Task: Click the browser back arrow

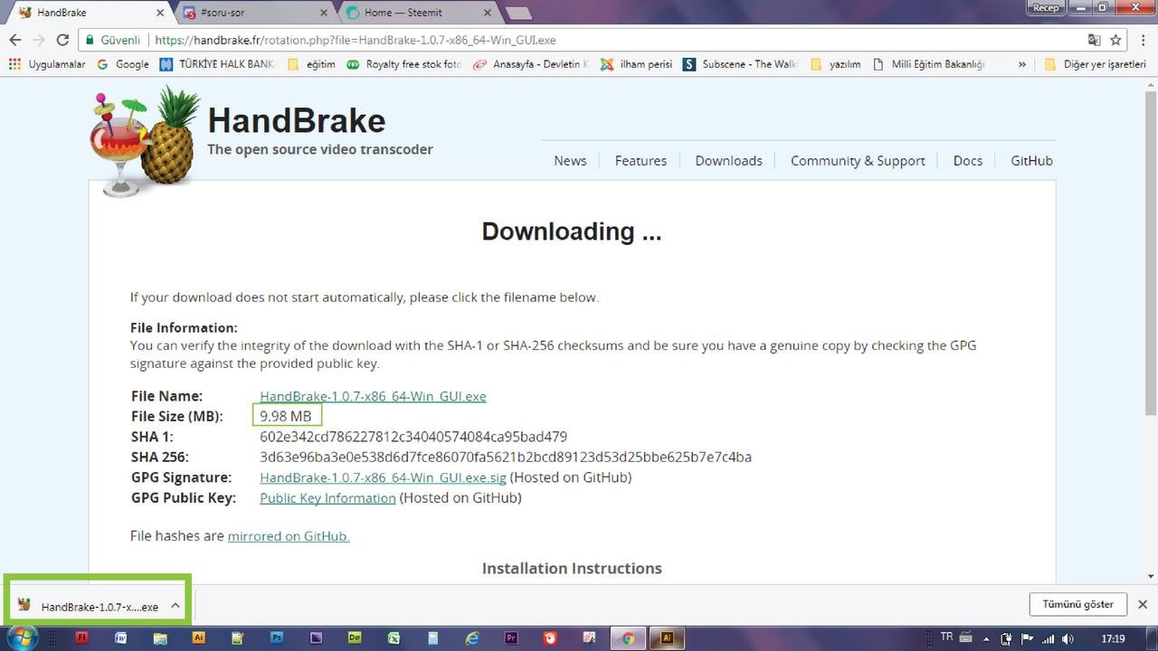Action: point(15,40)
